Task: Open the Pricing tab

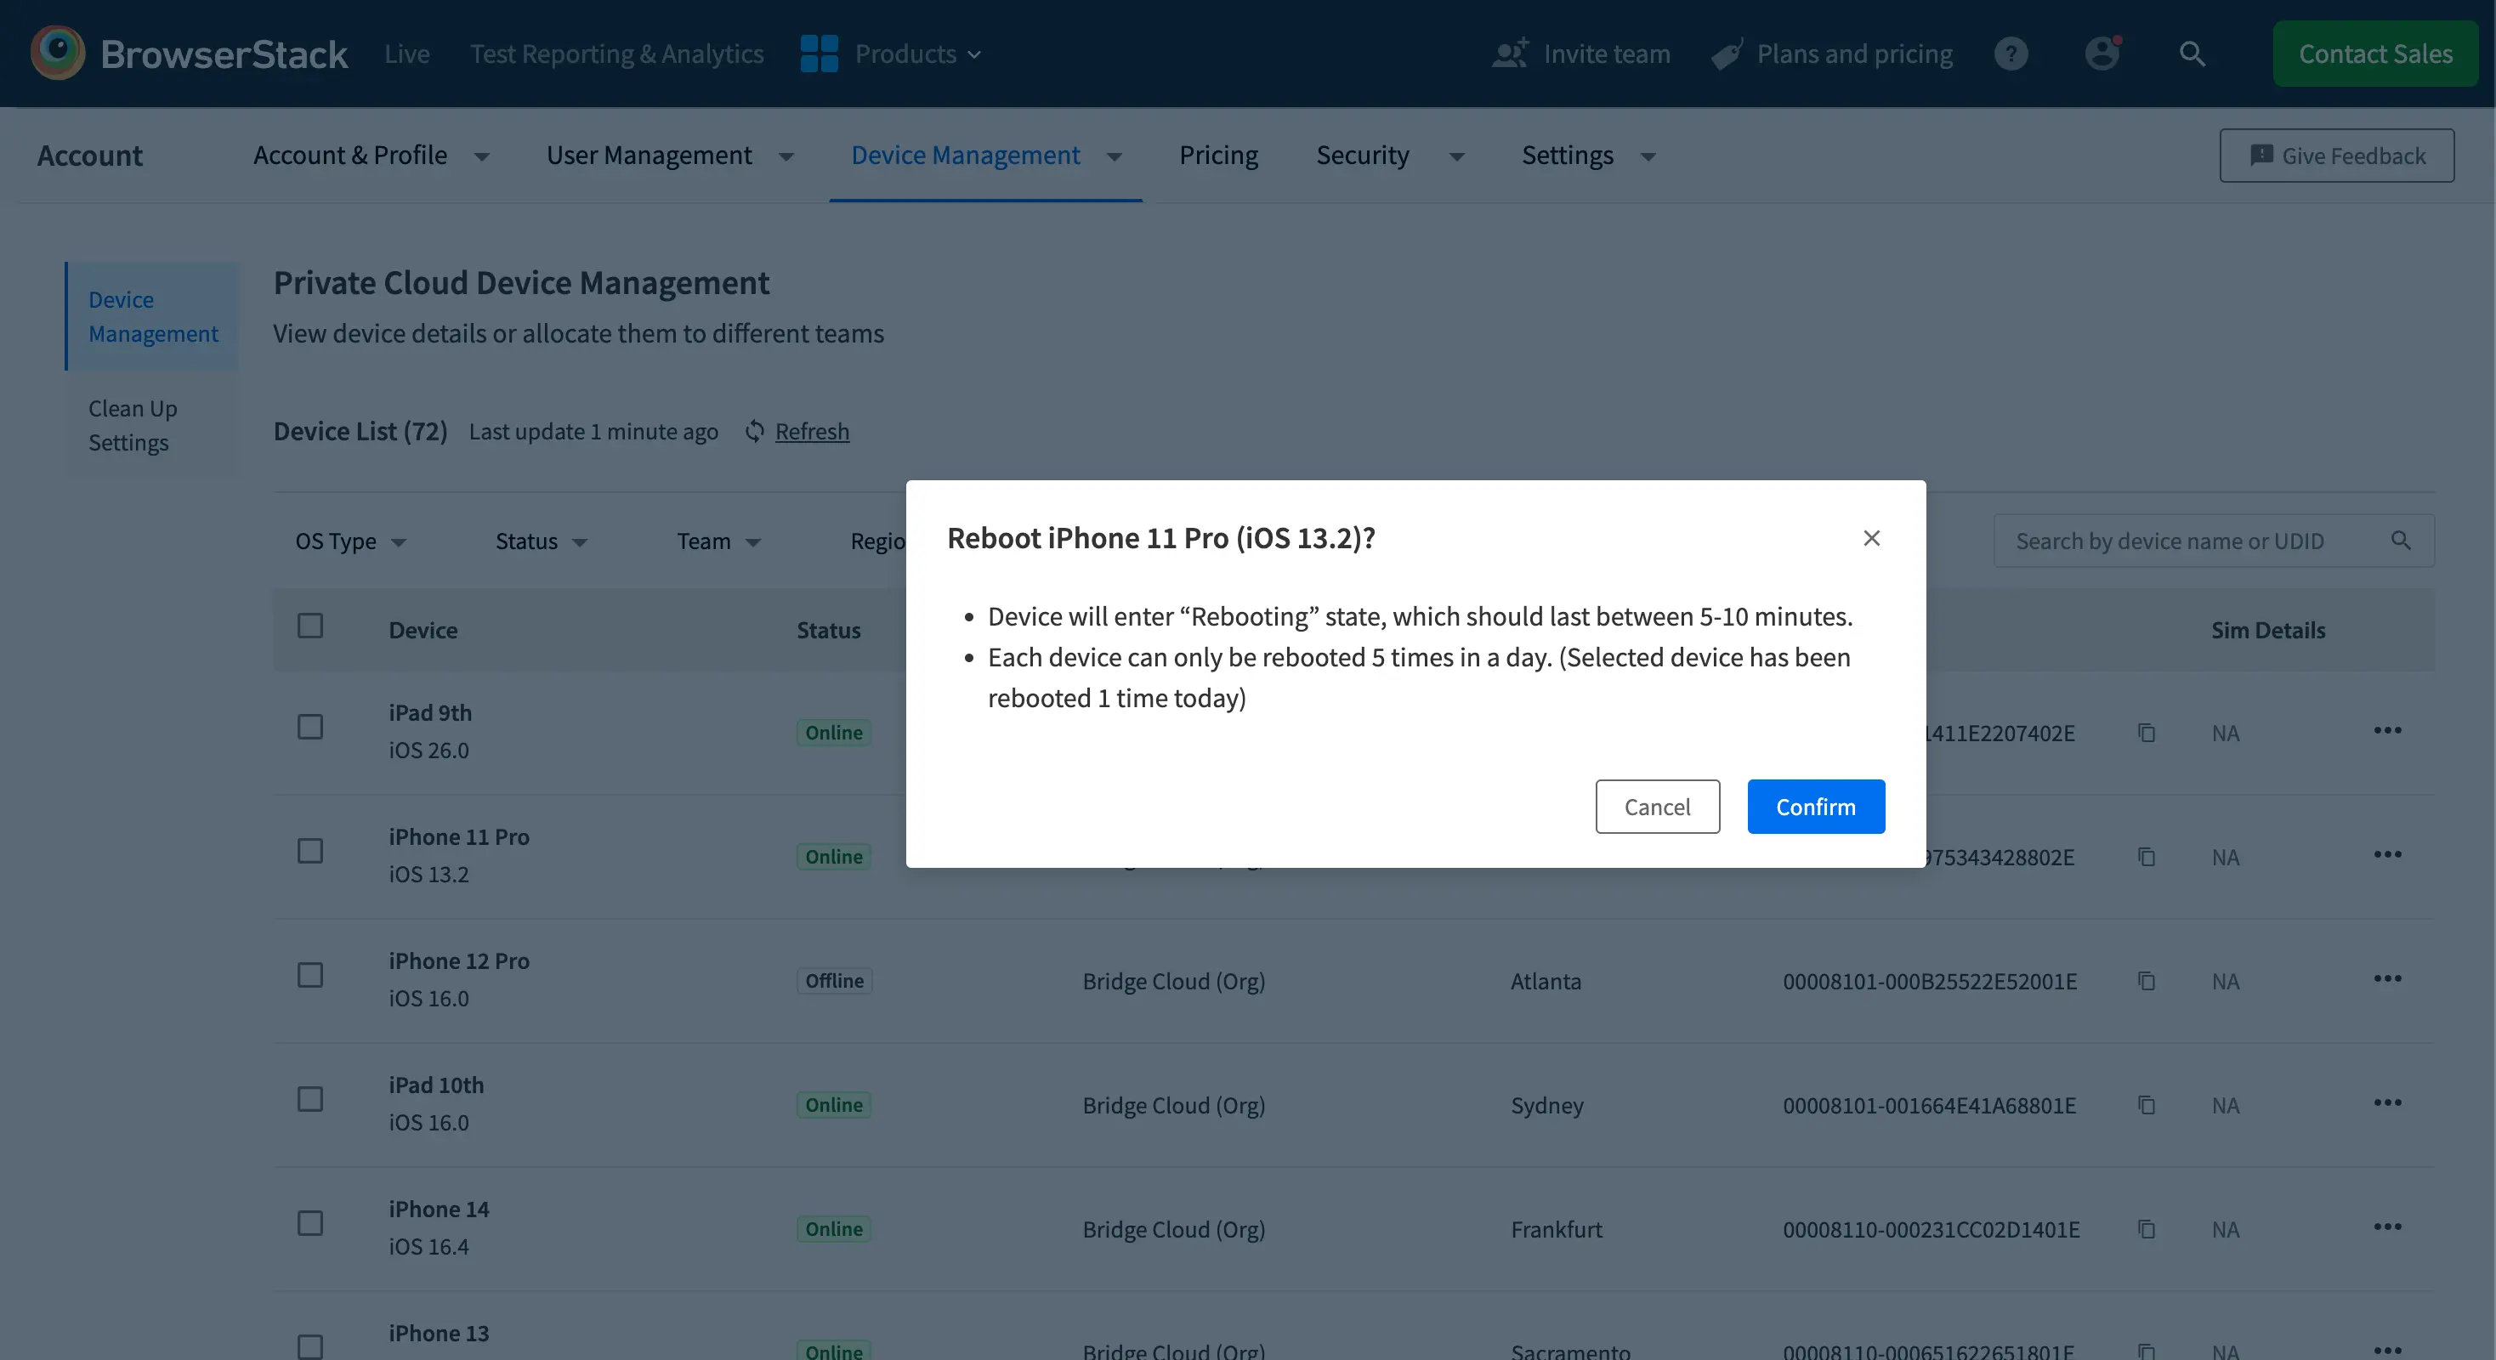Action: [x=1218, y=155]
